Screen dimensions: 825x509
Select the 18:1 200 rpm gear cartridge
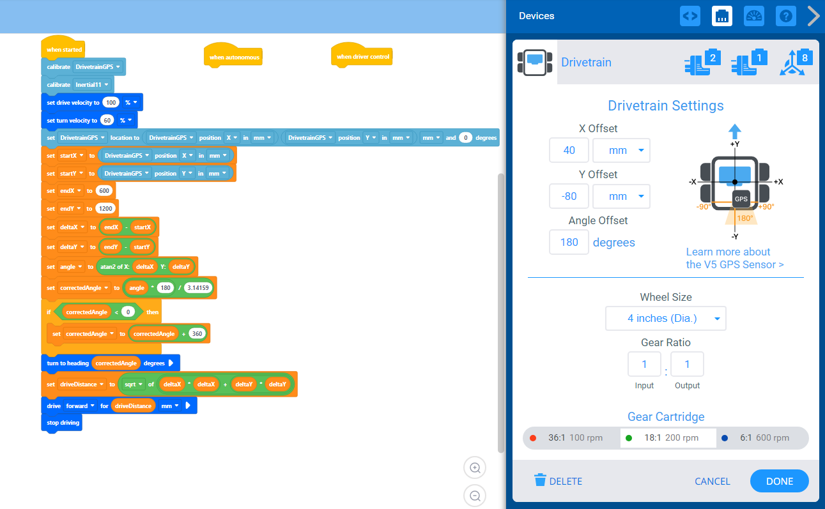(x=668, y=438)
